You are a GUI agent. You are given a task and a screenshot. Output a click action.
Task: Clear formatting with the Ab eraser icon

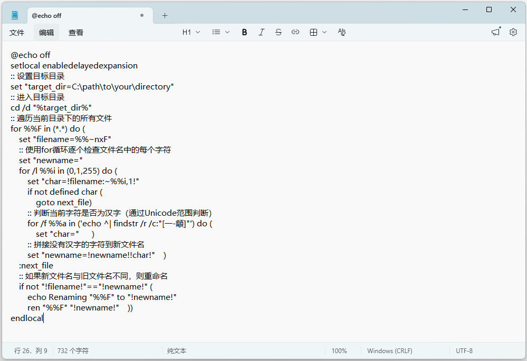click(341, 32)
